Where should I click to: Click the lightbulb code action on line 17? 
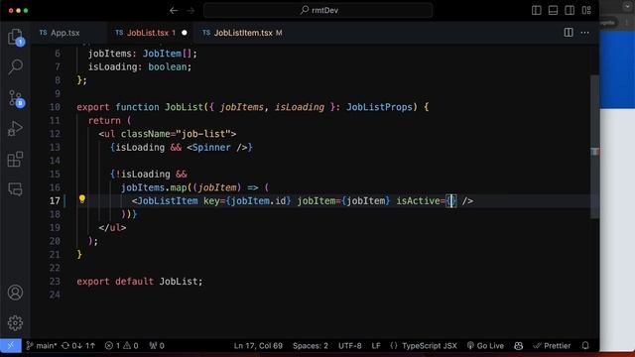click(82, 198)
